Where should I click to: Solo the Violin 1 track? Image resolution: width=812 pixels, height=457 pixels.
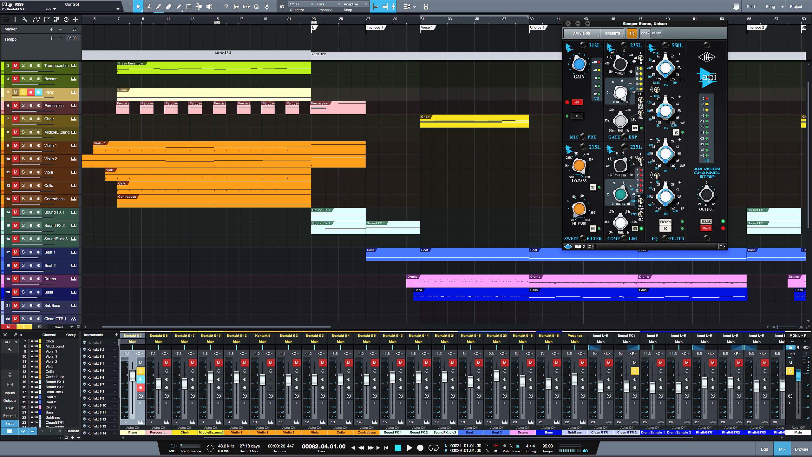click(23, 145)
